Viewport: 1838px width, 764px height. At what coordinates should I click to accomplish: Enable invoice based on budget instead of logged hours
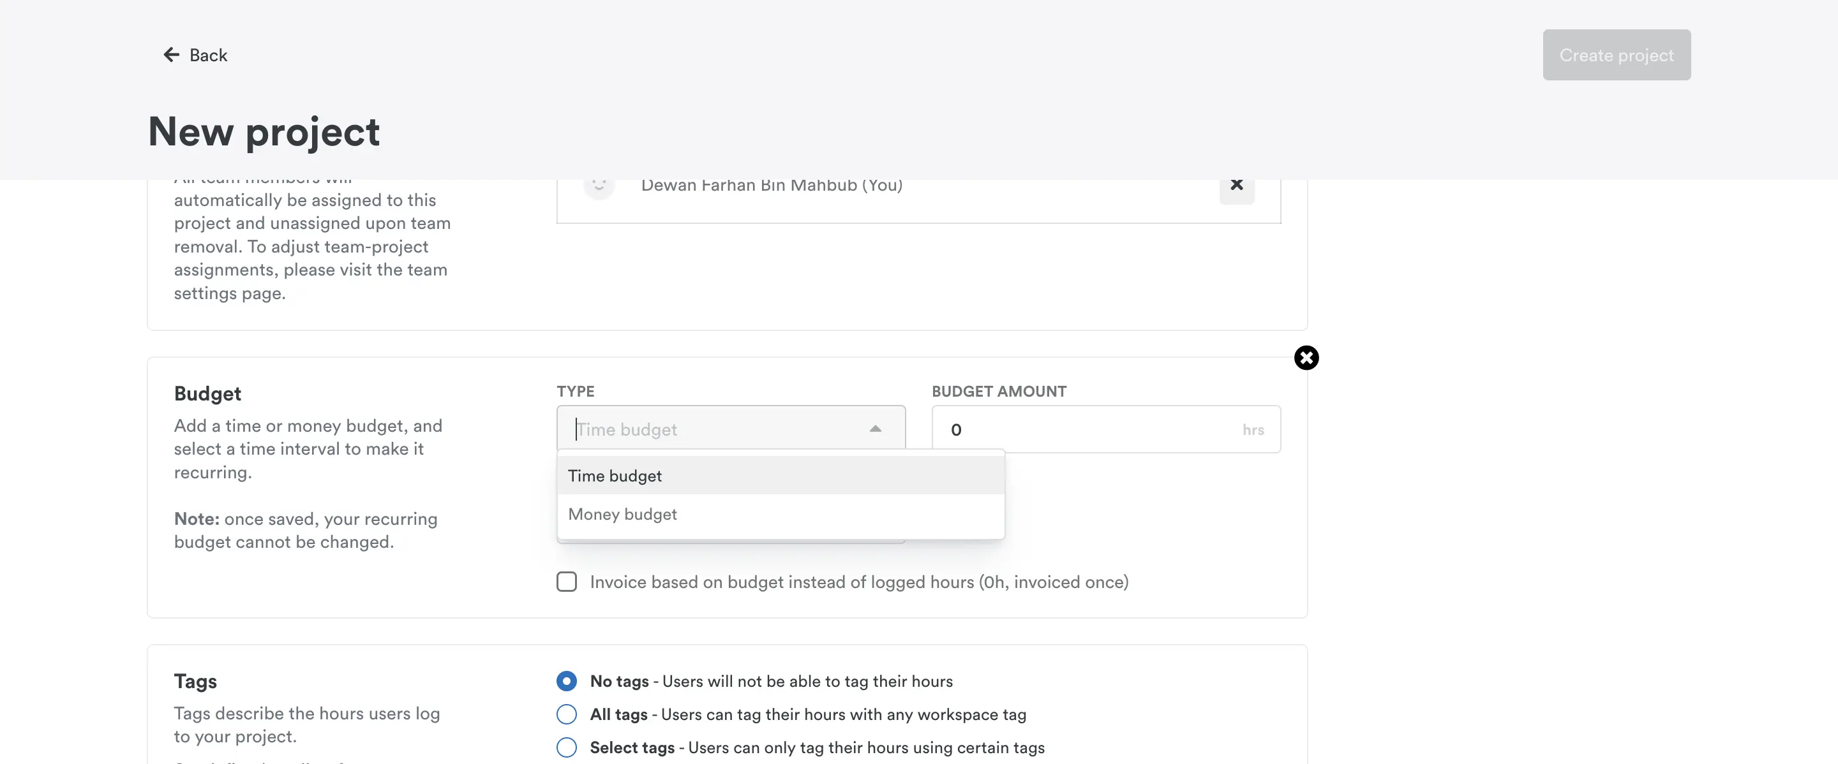(x=566, y=582)
